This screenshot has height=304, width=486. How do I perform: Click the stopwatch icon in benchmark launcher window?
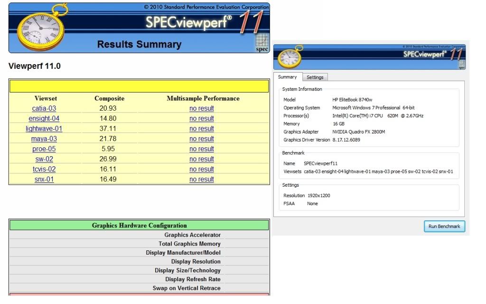290,57
